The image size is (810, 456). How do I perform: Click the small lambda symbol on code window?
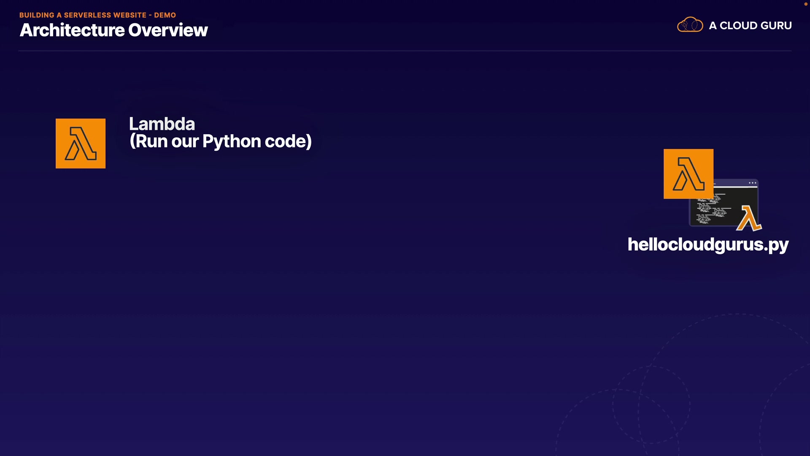[x=749, y=218]
